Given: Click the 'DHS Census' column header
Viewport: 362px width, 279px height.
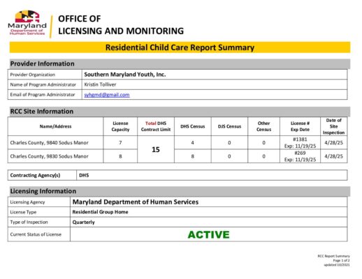Looking at the screenshot, I should point(192,126).
